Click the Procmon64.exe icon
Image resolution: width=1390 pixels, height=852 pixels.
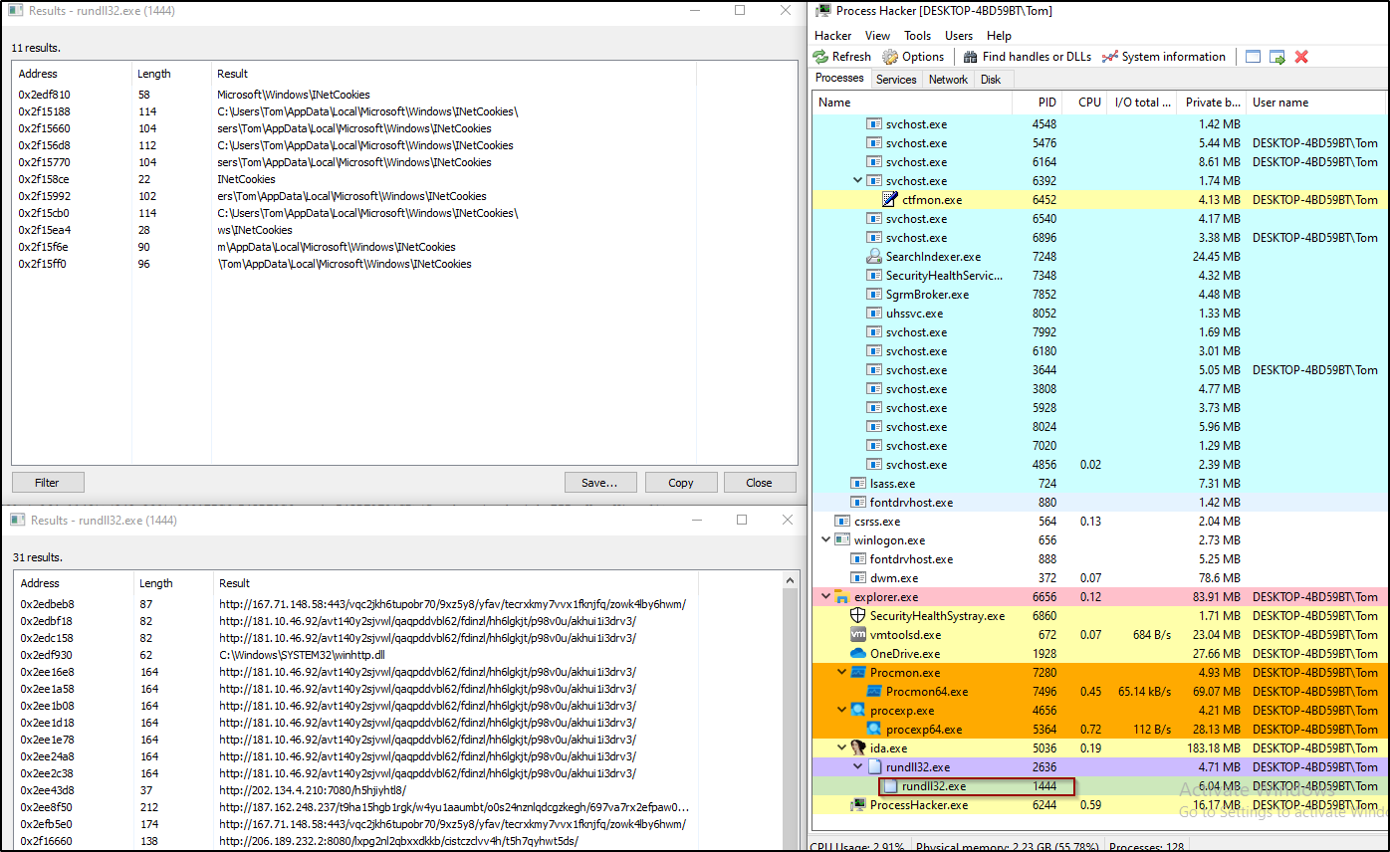[874, 692]
